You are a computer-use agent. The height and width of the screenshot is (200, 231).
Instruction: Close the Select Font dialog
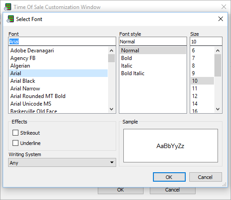tap(221, 19)
